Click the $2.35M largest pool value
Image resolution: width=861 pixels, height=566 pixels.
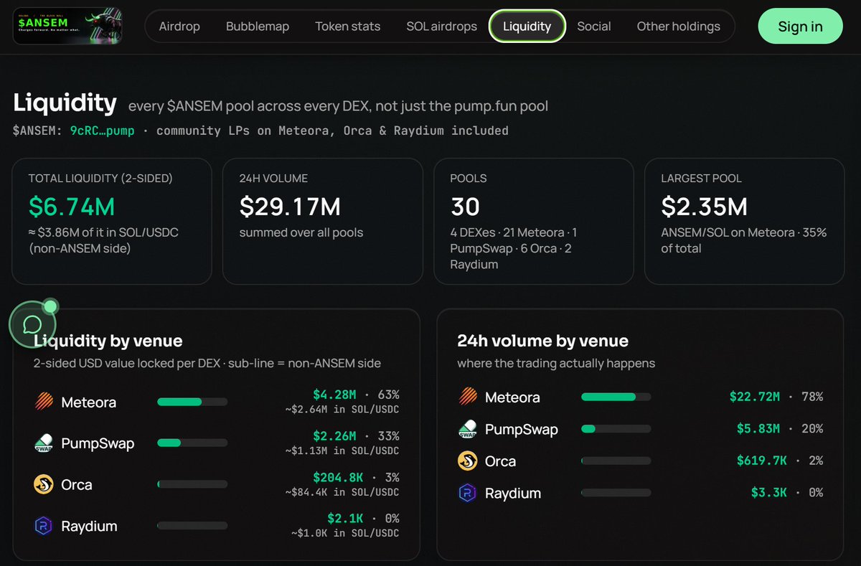tap(704, 207)
